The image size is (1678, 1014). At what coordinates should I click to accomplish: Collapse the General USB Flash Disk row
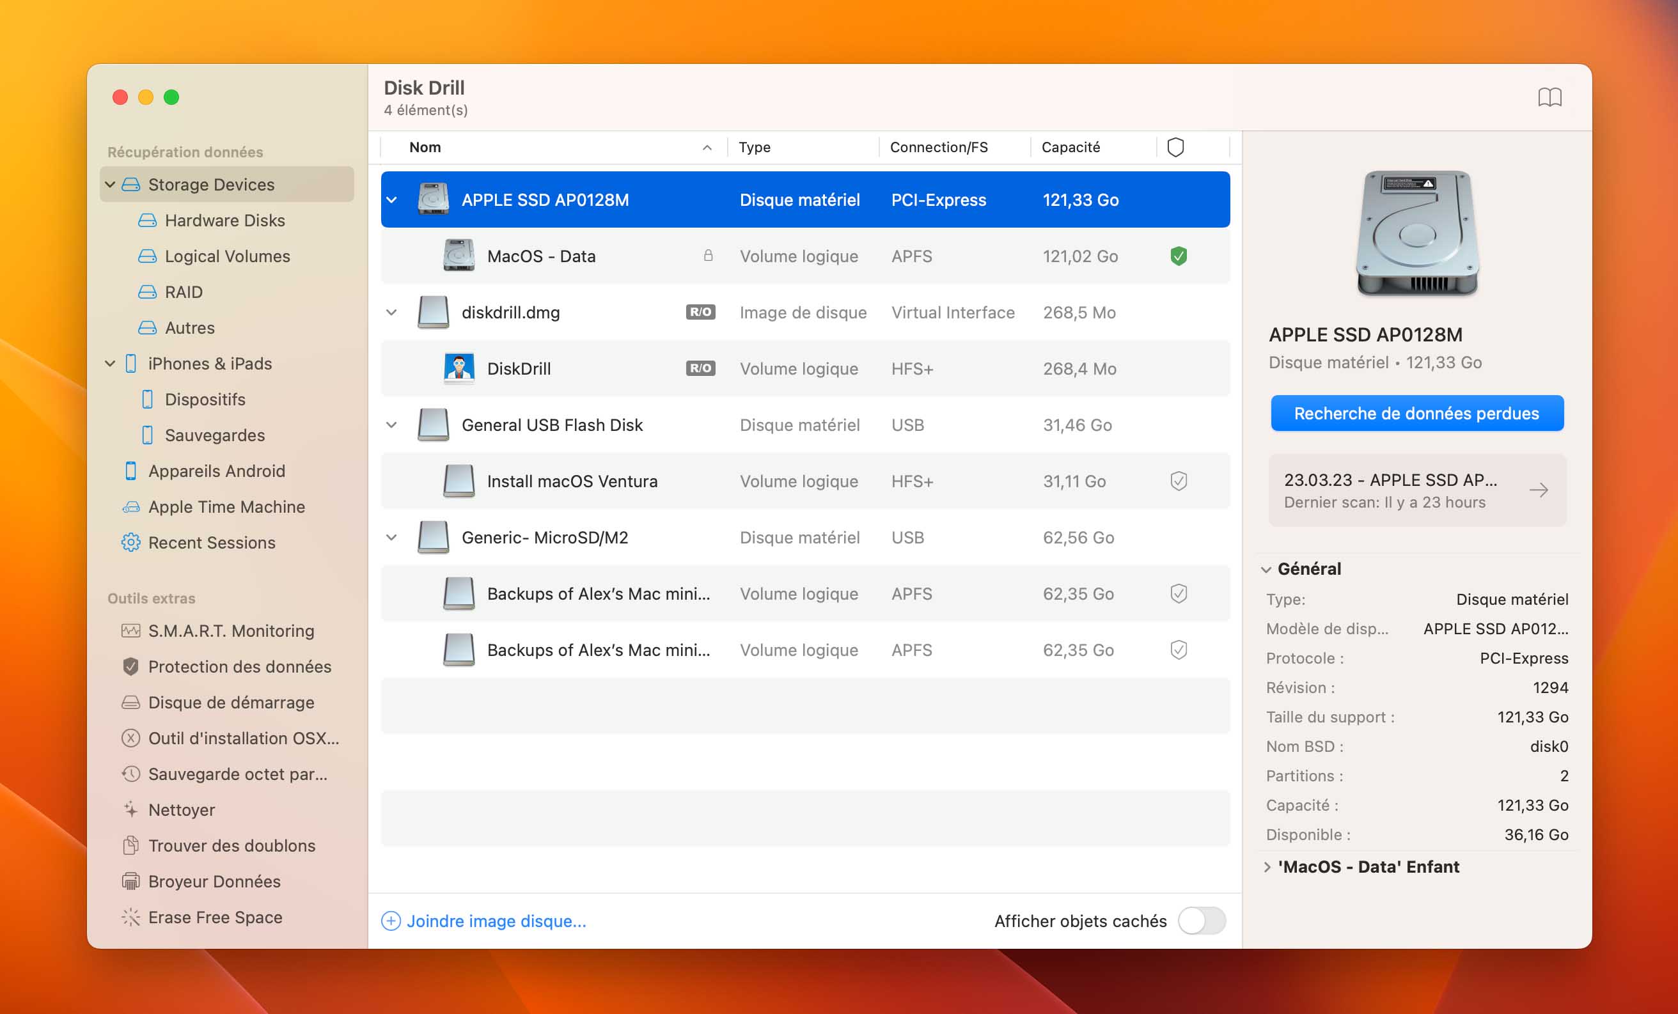391,425
